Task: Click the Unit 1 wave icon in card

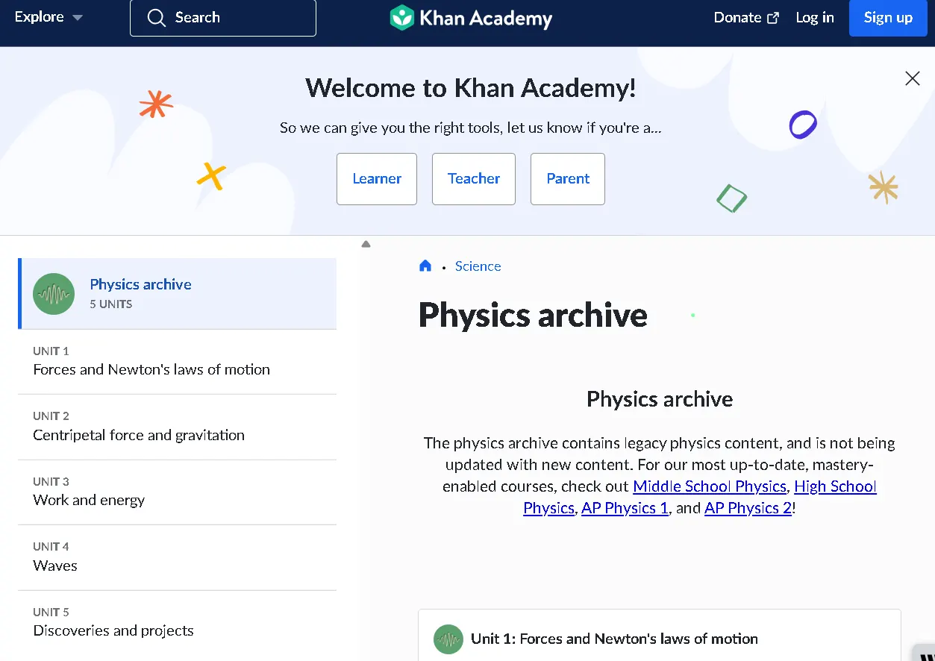Action: (448, 639)
